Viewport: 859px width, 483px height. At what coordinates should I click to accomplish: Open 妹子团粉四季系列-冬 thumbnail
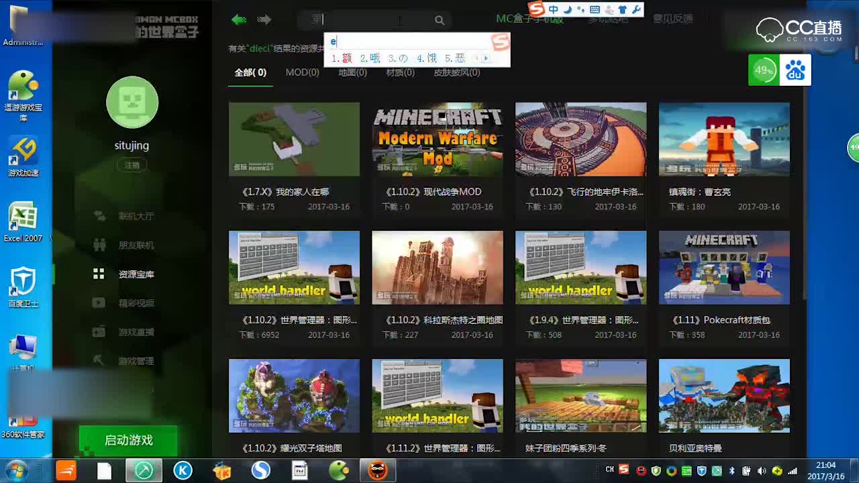pyautogui.click(x=580, y=396)
